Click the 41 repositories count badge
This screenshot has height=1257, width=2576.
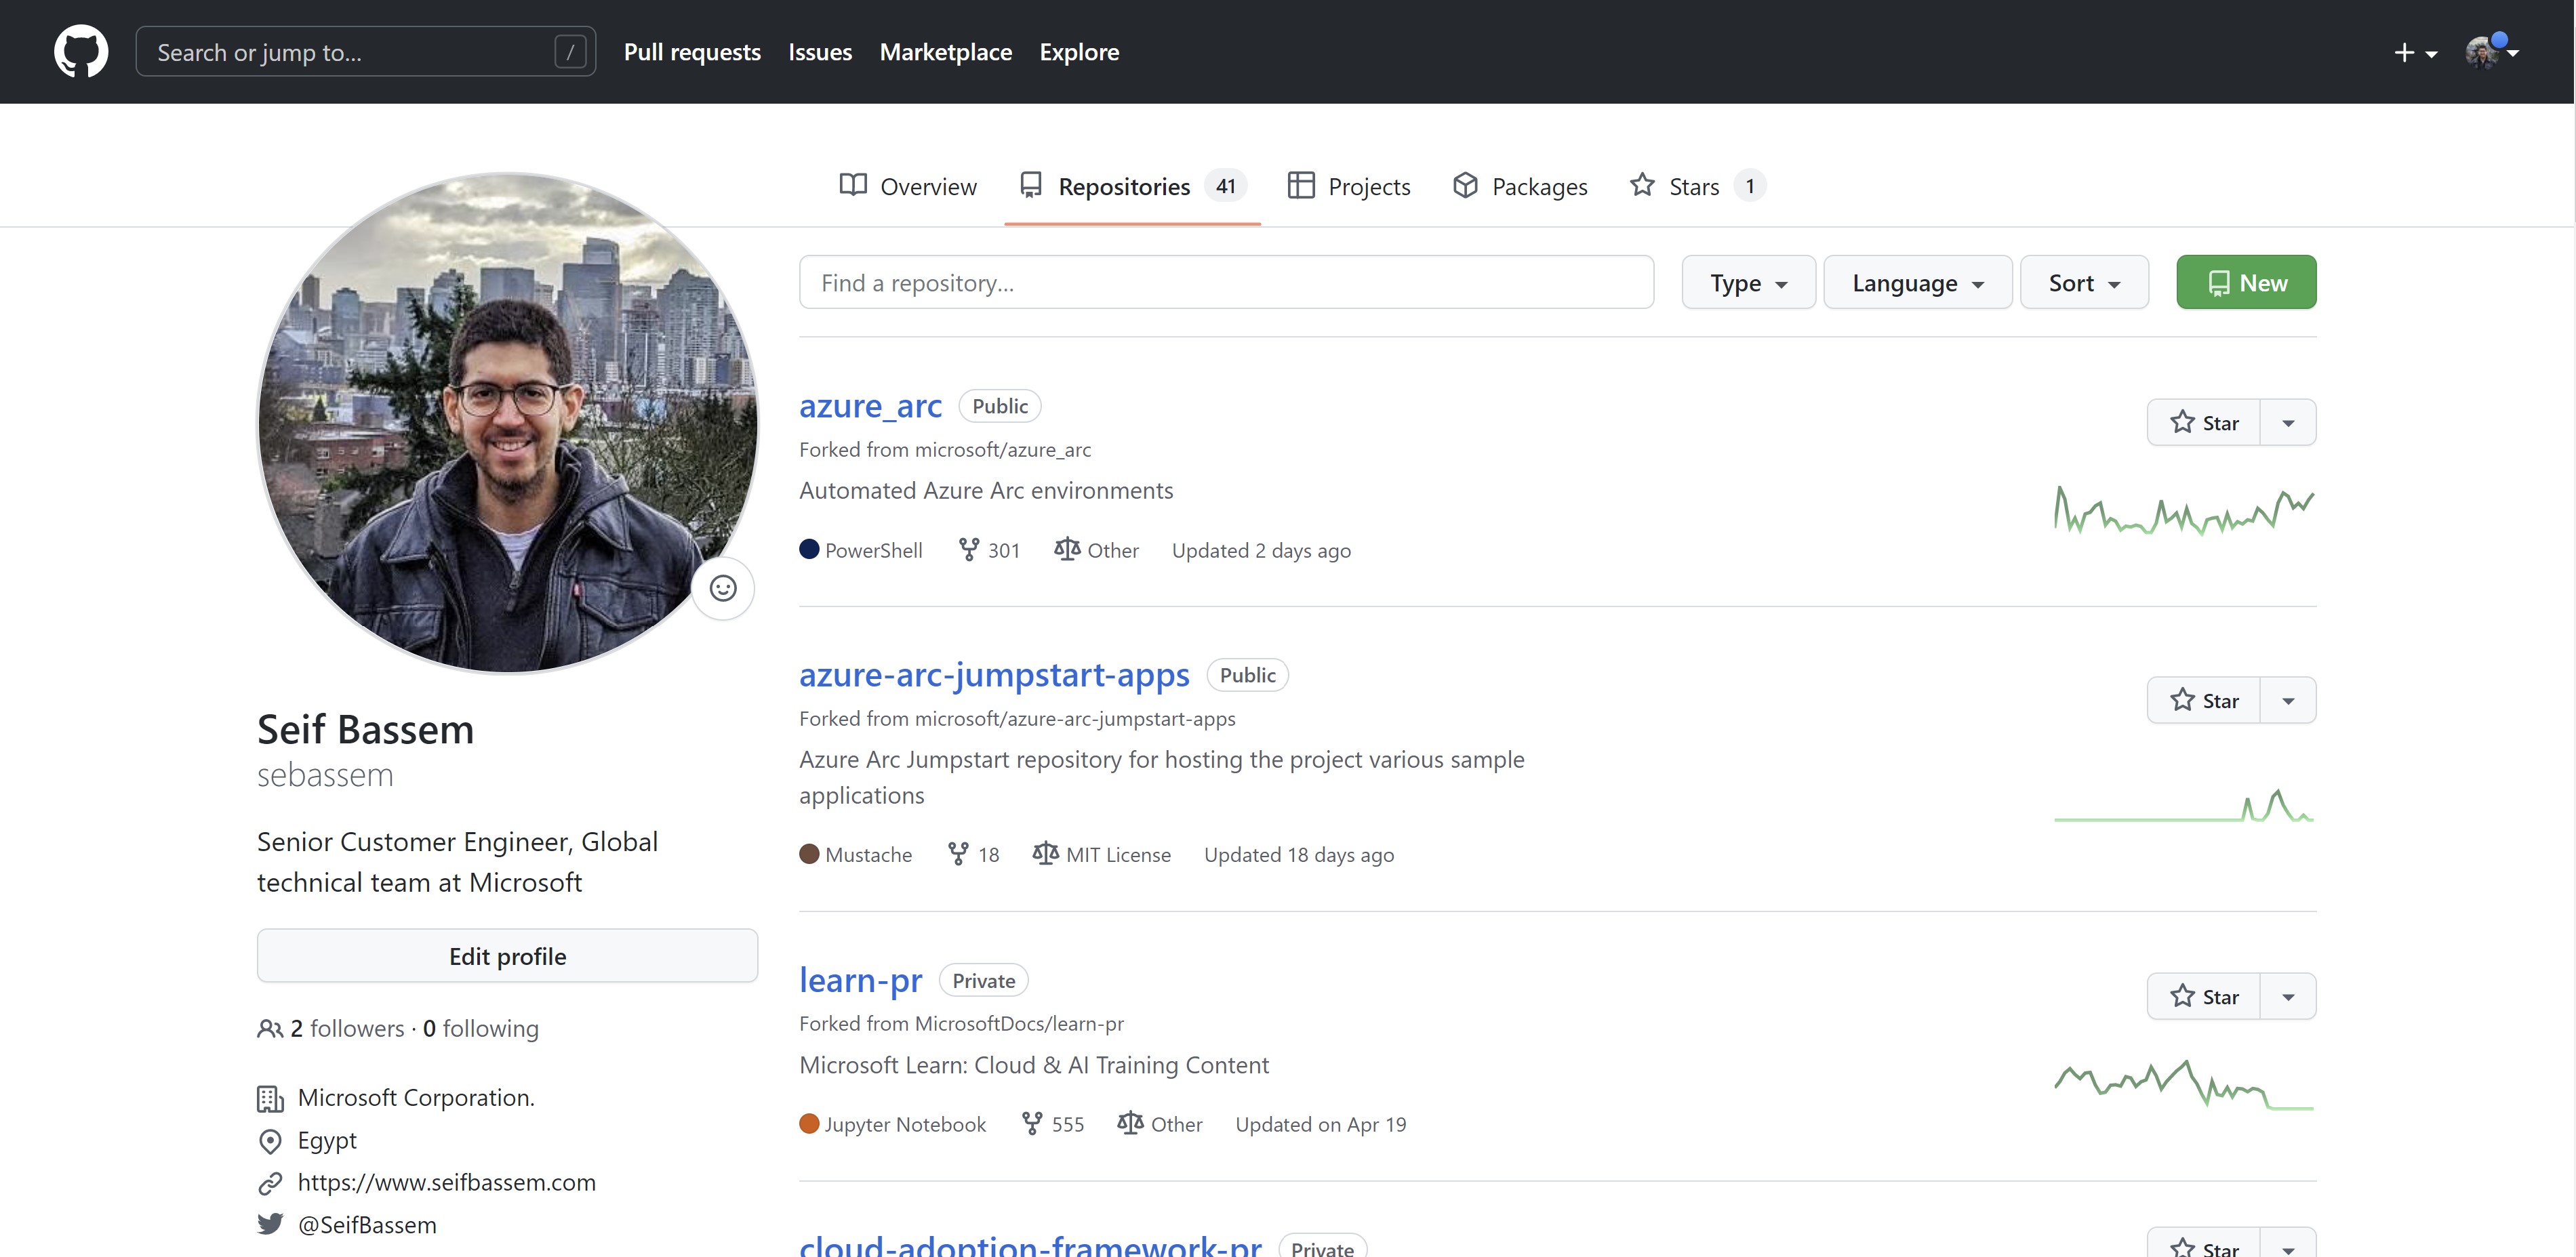[1226, 186]
